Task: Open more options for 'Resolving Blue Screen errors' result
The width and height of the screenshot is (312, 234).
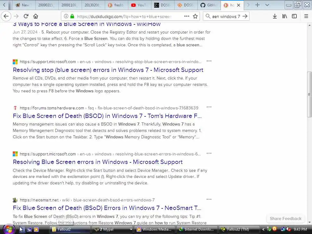Action: pos(209,153)
